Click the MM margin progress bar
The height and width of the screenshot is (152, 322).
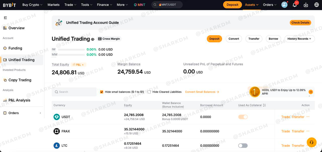pyautogui.click(x=71, y=55)
